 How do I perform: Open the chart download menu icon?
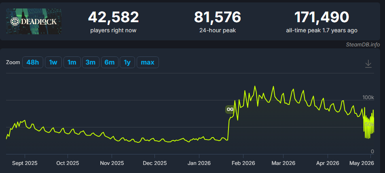tap(368, 64)
